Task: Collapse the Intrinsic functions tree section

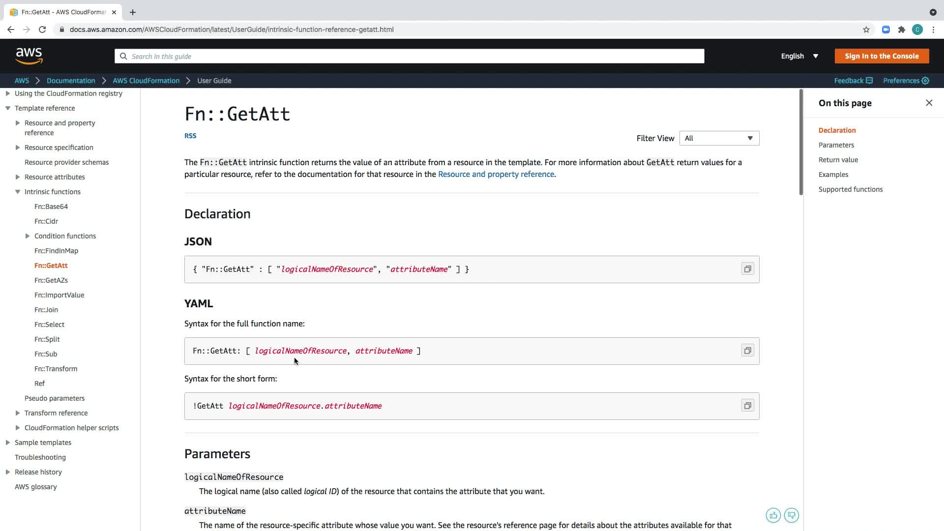Action: click(18, 192)
